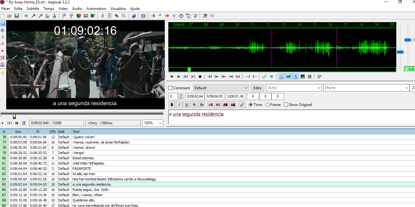
Task: Tick the Show Original checkbox
Action: pyautogui.click(x=286, y=105)
